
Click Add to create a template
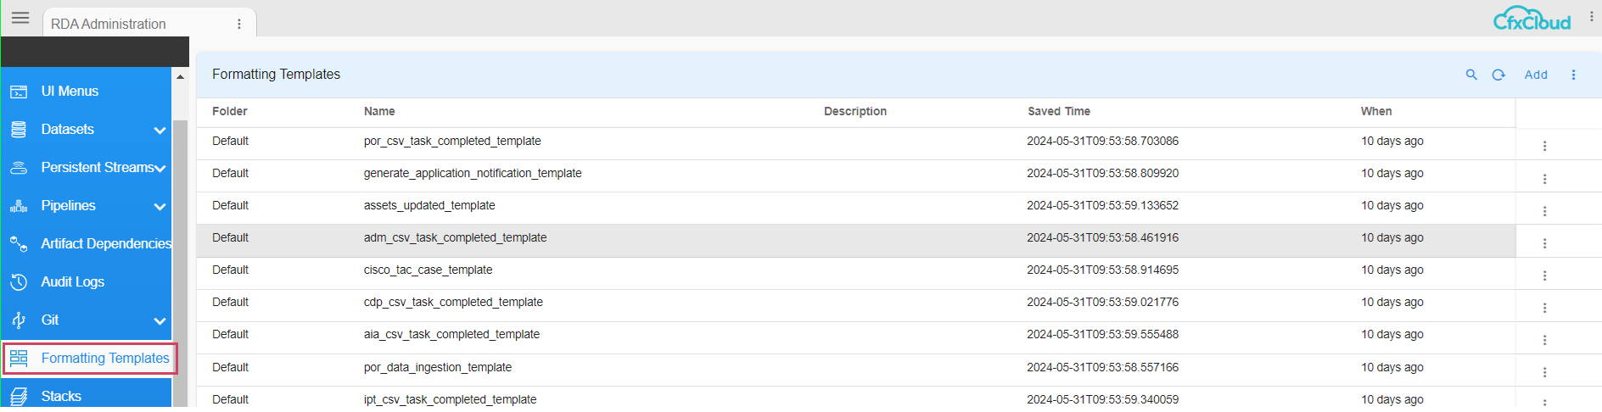[x=1536, y=75]
